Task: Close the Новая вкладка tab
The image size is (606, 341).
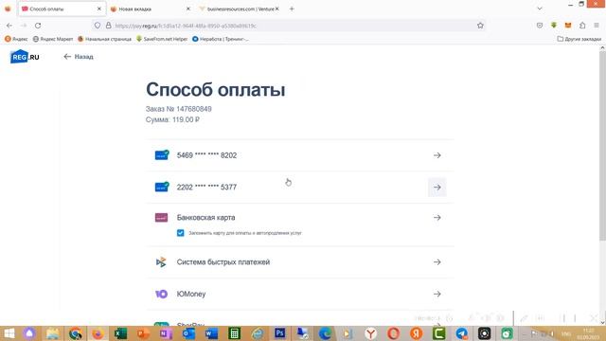Action: pos(188,9)
